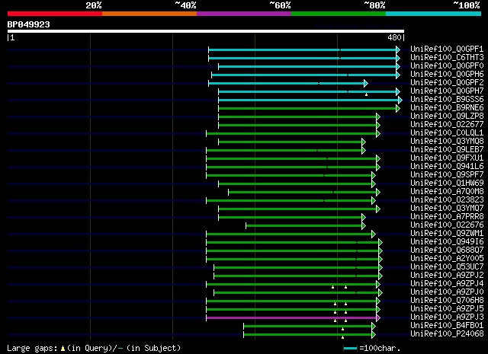488x354 pixels.
Task: Click the UniRef100_Q0GPF1 hit label
Action: [447, 49]
